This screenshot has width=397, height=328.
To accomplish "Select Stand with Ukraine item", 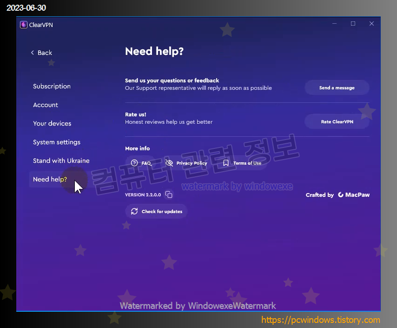I will [x=61, y=161].
